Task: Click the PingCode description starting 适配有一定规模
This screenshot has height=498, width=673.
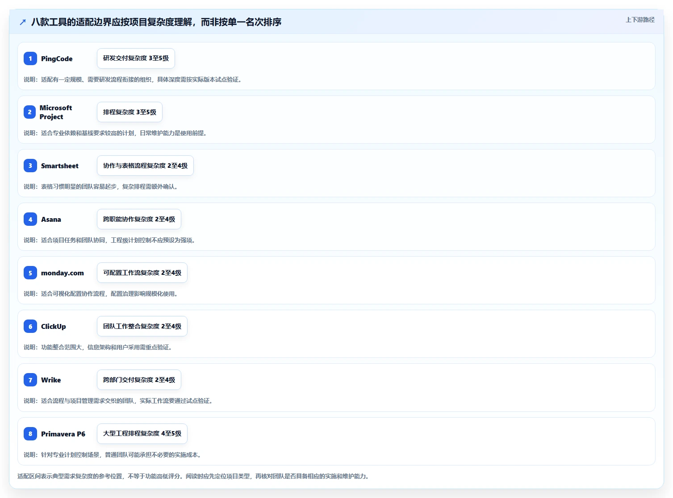Action: click(x=133, y=79)
